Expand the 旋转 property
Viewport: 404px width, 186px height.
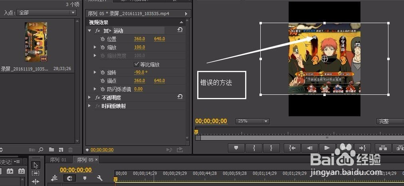95,73
